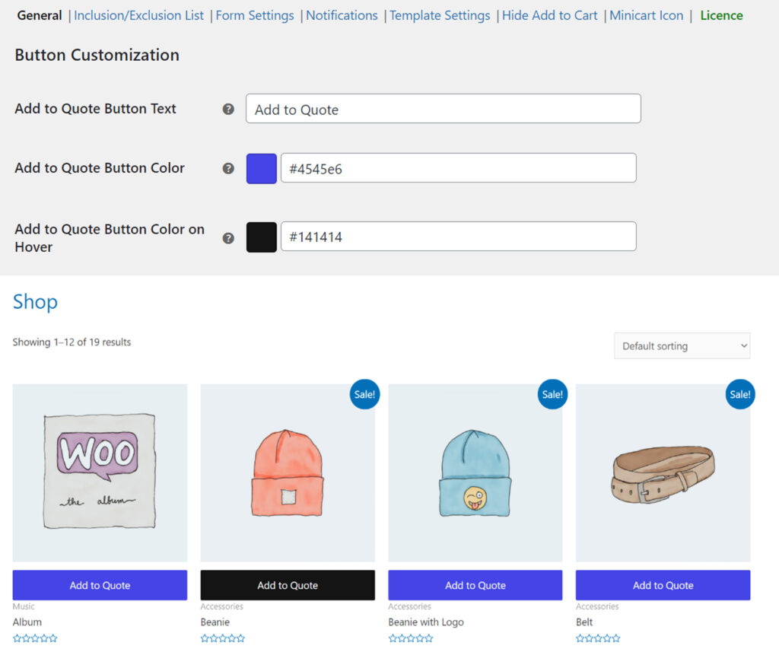Open the Beanie with Logo product link
779x652 pixels.
(426, 622)
